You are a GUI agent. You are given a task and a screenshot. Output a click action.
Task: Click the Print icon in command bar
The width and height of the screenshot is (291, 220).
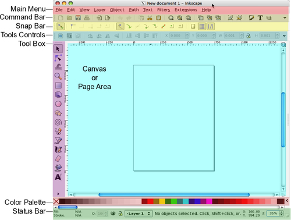[87, 18]
